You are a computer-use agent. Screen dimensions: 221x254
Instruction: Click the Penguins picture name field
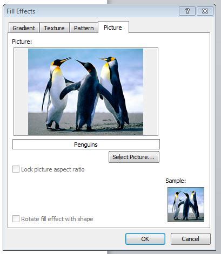86,145
